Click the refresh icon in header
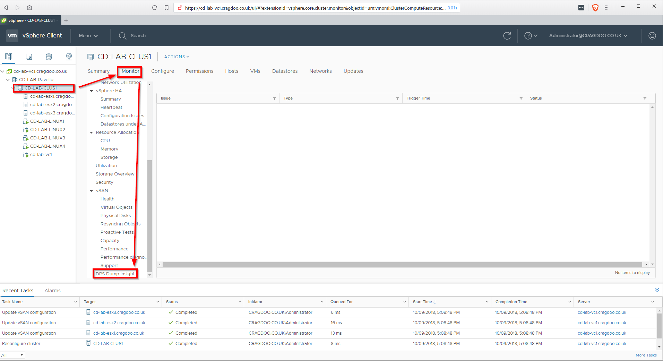 click(x=507, y=35)
